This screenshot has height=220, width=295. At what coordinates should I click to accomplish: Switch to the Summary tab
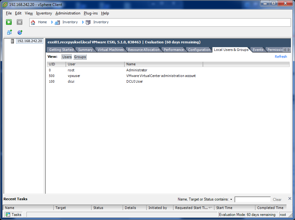[85, 50]
